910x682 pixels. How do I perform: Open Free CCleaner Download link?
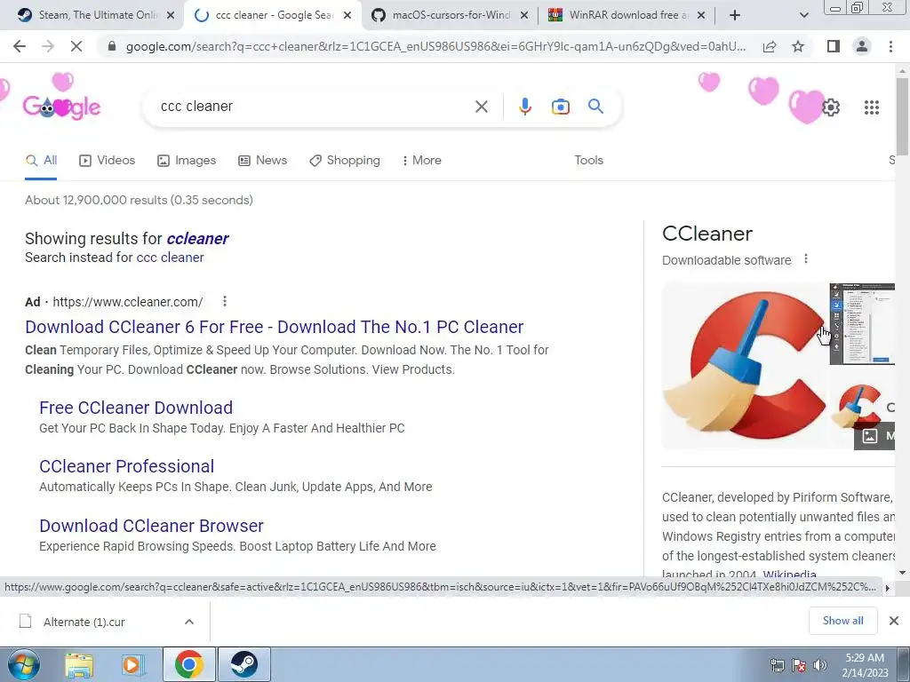pyautogui.click(x=136, y=408)
